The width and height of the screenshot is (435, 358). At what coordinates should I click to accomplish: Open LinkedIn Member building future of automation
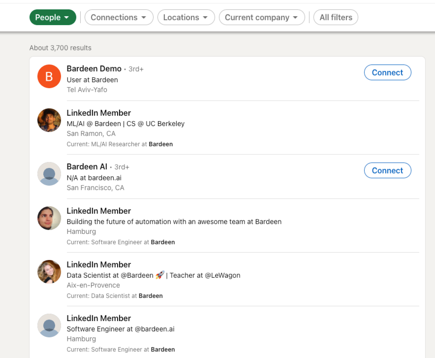tap(99, 211)
